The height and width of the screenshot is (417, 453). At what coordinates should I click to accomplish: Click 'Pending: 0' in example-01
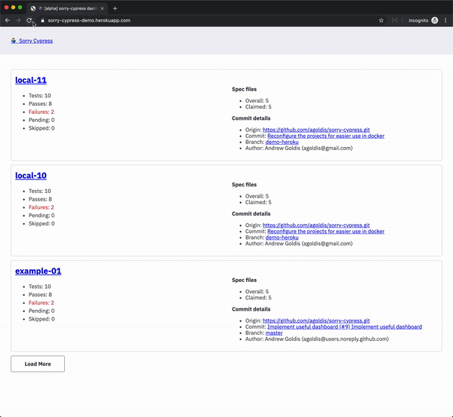[42, 311]
